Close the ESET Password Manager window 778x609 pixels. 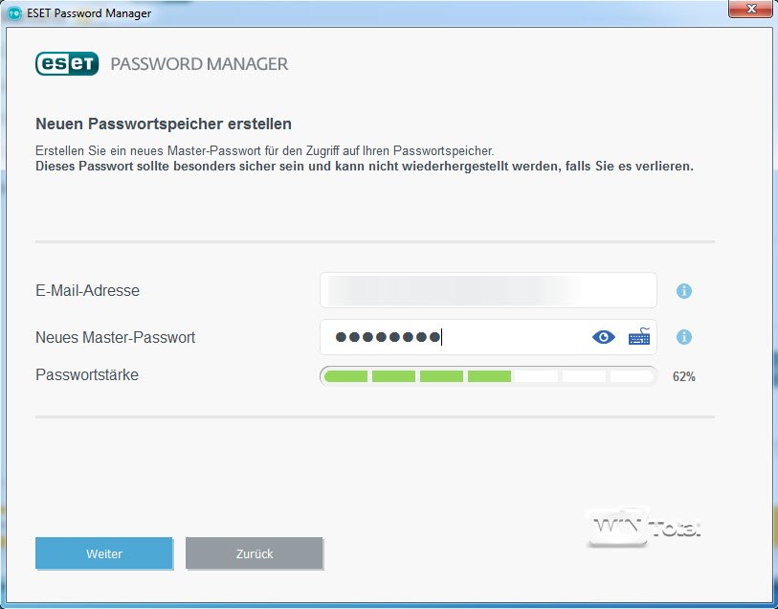click(750, 9)
